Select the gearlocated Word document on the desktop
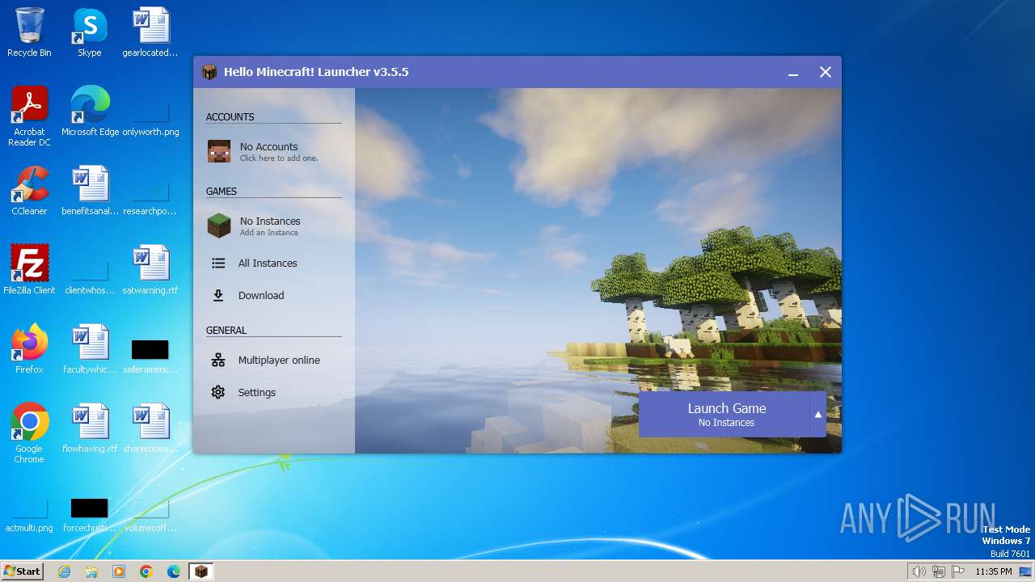This screenshot has width=1035, height=582. [x=150, y=33]
